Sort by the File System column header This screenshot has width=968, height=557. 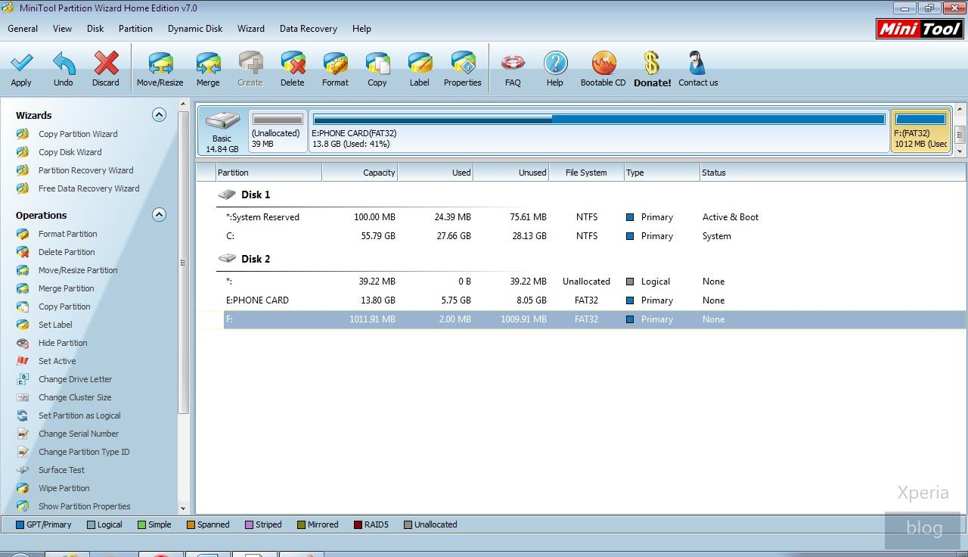(587, 173)
